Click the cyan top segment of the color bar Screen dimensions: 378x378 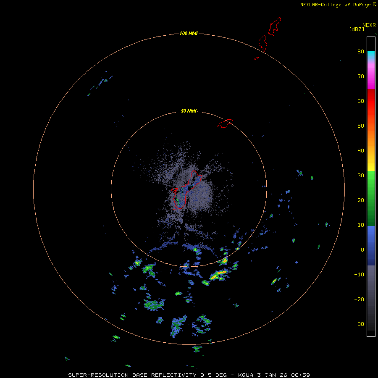pyautogui.click(x=371, y=55)
